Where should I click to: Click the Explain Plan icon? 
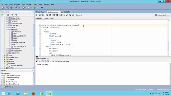coord(42,15)
